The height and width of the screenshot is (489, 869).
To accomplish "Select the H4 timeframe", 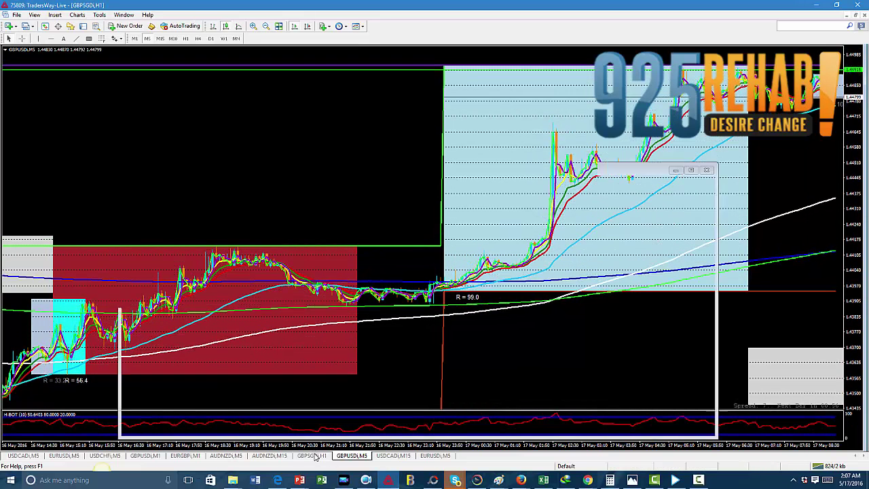I will 198,39.
